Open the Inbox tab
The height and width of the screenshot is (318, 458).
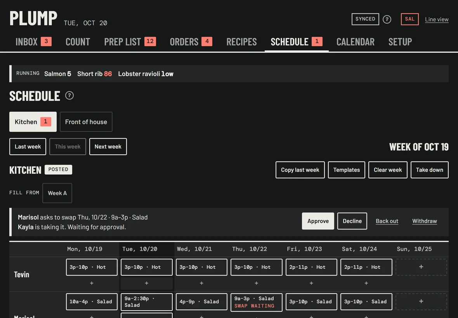tap(34, 42)
